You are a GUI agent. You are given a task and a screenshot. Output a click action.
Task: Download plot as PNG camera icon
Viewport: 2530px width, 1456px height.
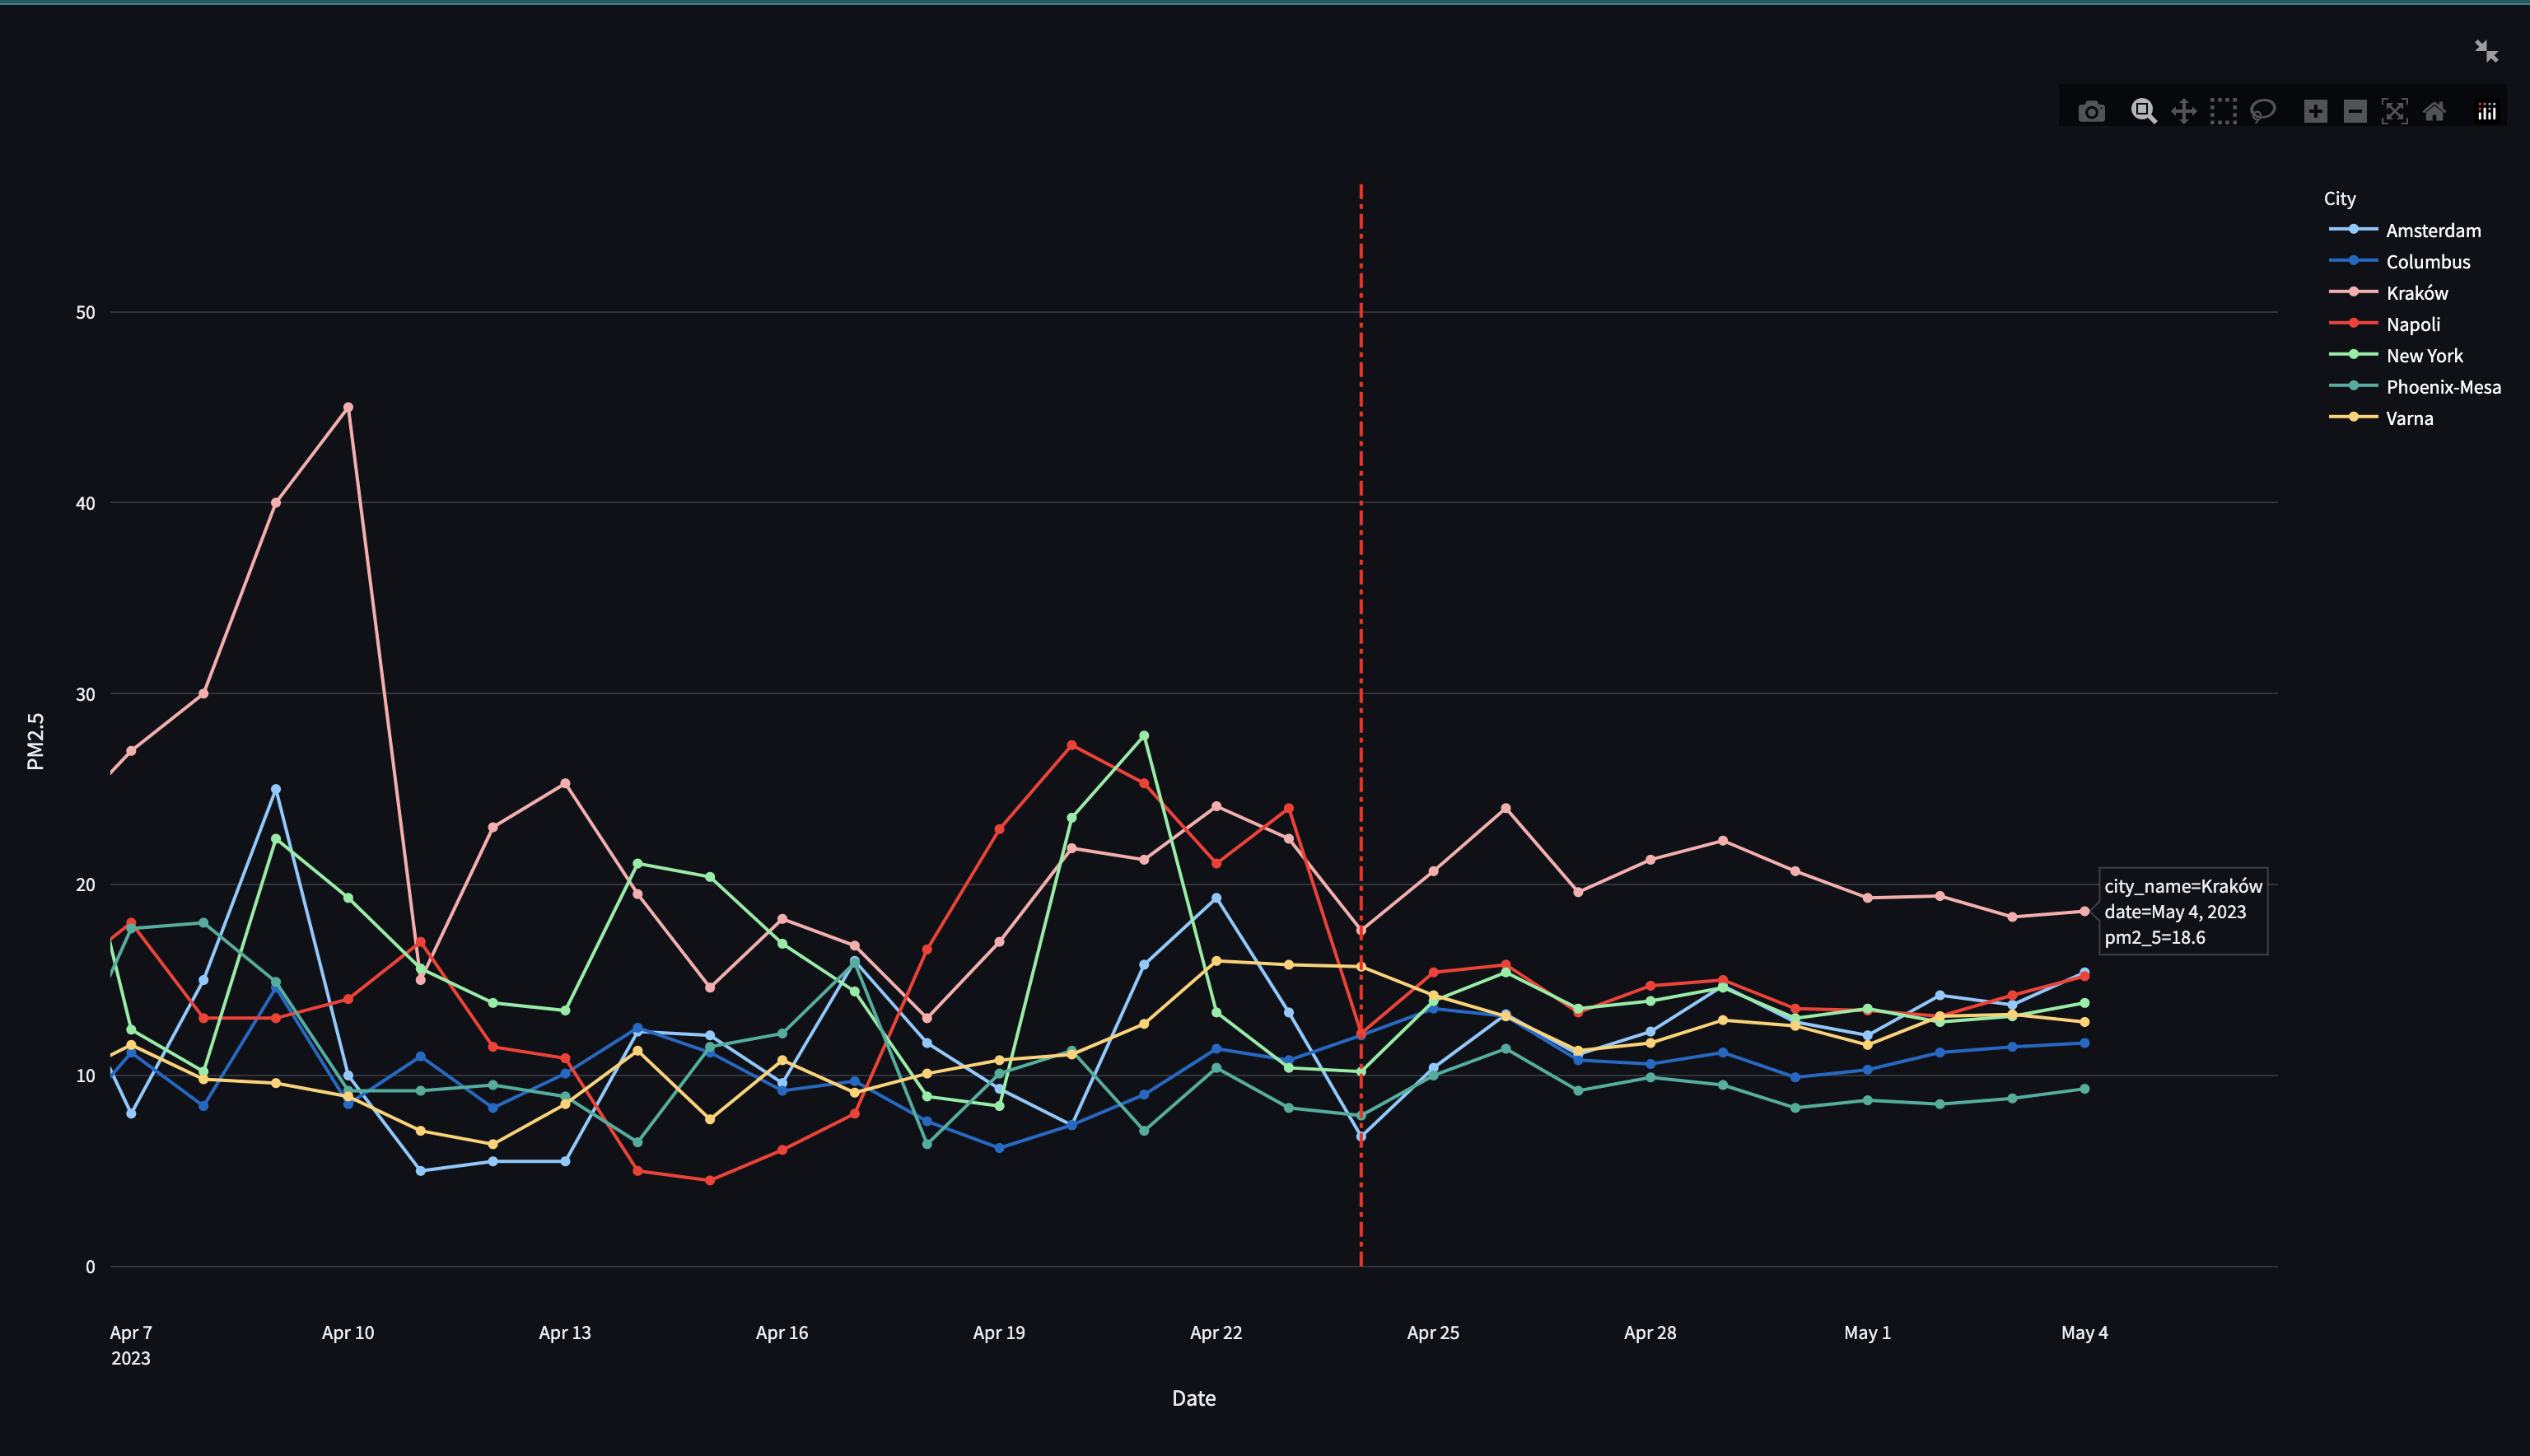point(2091,112)
